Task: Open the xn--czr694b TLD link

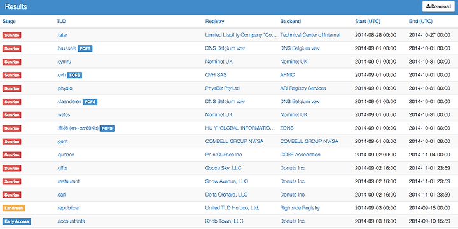Action: pos(78,128)
